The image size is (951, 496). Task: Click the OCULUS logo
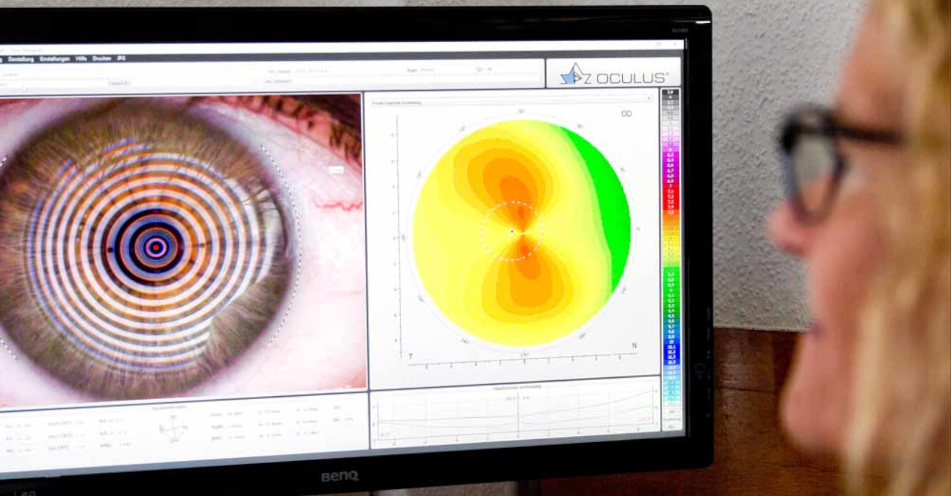614,75
